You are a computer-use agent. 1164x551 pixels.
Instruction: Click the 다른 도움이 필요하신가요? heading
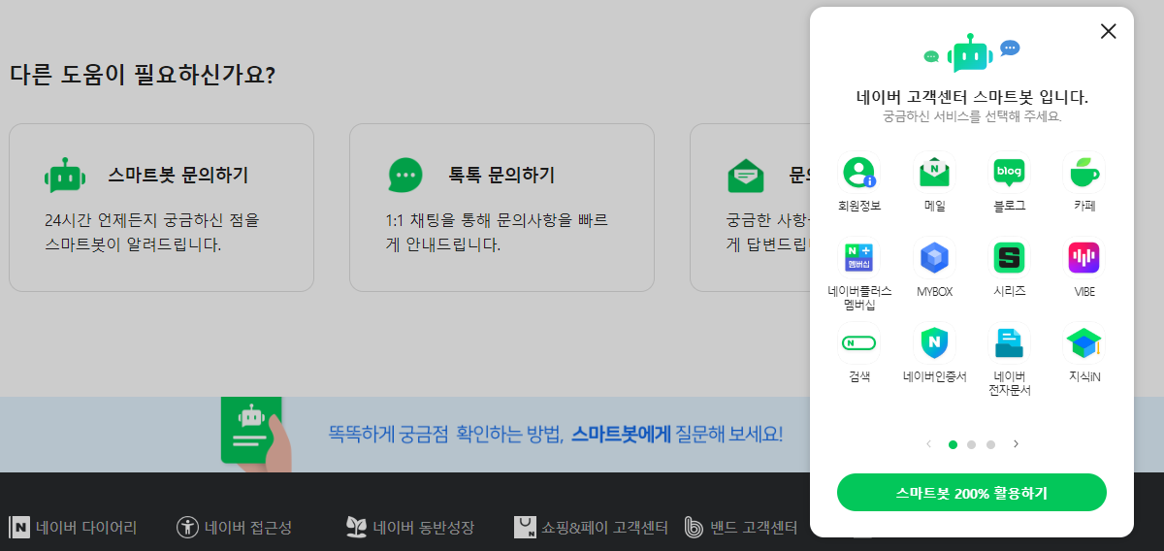pyautogui.click(x=143, y=75)
